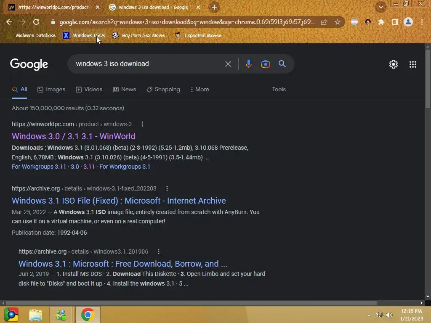Switch to the Images results tab
The width and height of the screenshot is (431, 323).
point(51,90)
